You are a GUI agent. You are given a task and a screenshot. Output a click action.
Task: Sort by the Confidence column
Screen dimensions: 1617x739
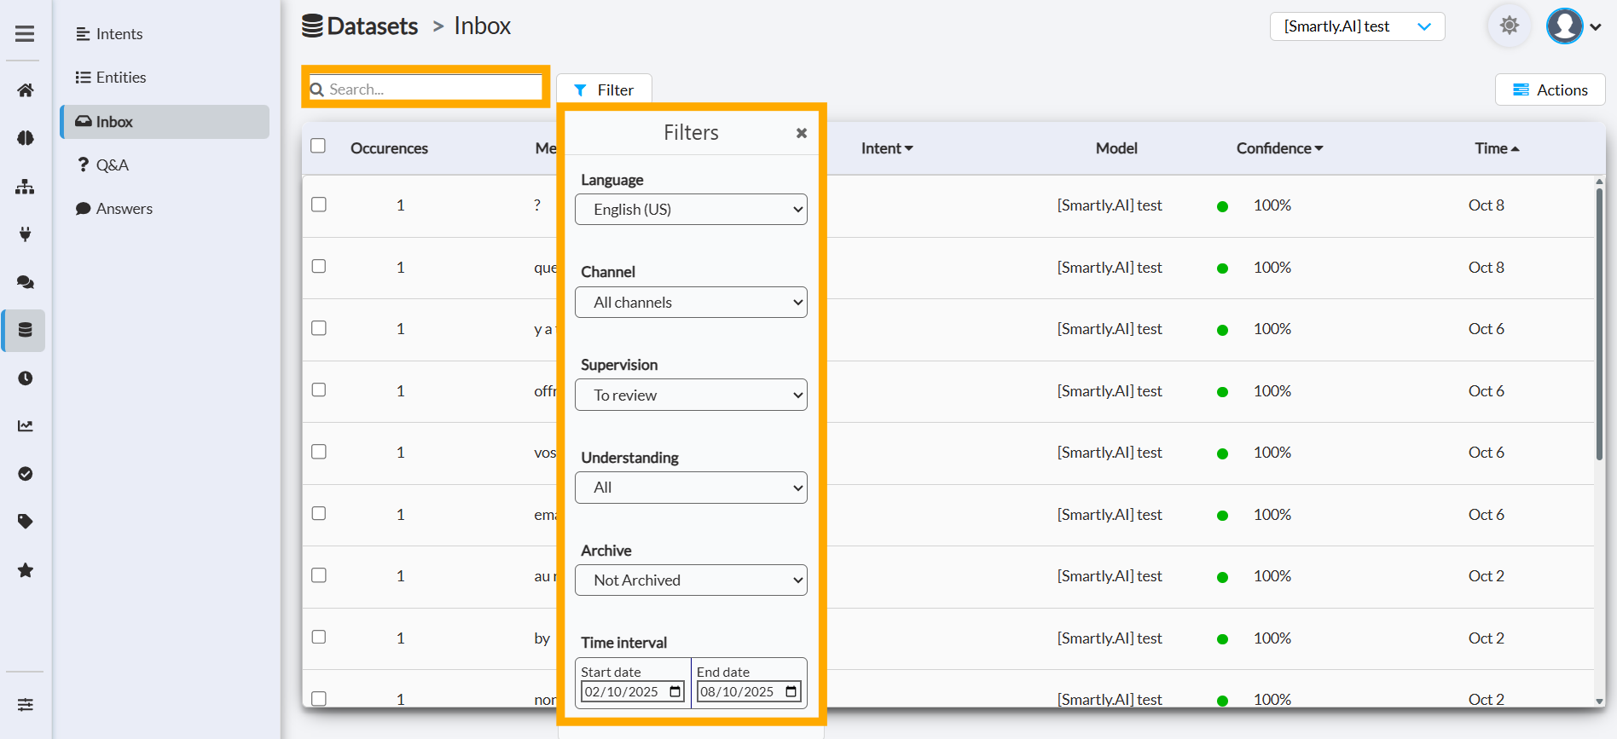[x=1280, y=148]
